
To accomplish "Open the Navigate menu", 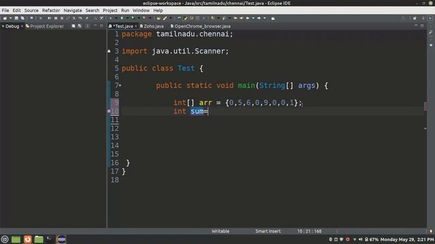I will coord(73,11).
